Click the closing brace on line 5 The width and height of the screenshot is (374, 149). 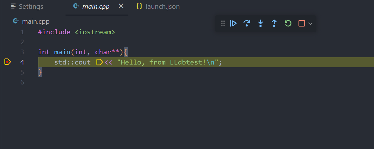[40, 72]
